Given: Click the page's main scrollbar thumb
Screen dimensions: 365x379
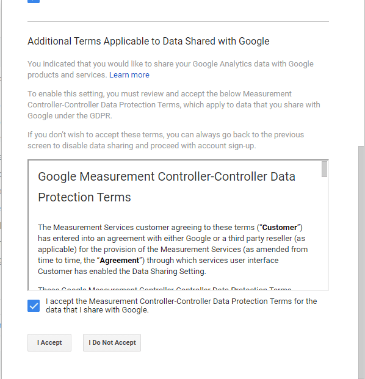Looking at the screenshot, I should (x=361, y=262).
